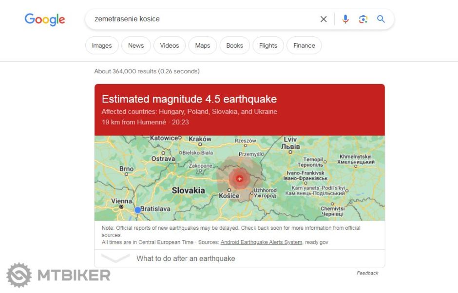Select the earthquake epicenter marker on the map
458x293 pixels.
240,179
